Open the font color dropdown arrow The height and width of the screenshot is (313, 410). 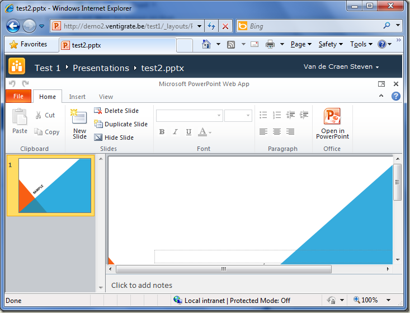tap(210, 132)
